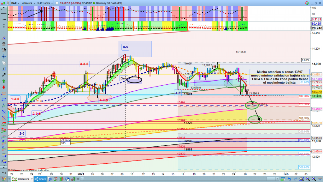Expand arrow next to Indicators button

(x=32, y=179)
